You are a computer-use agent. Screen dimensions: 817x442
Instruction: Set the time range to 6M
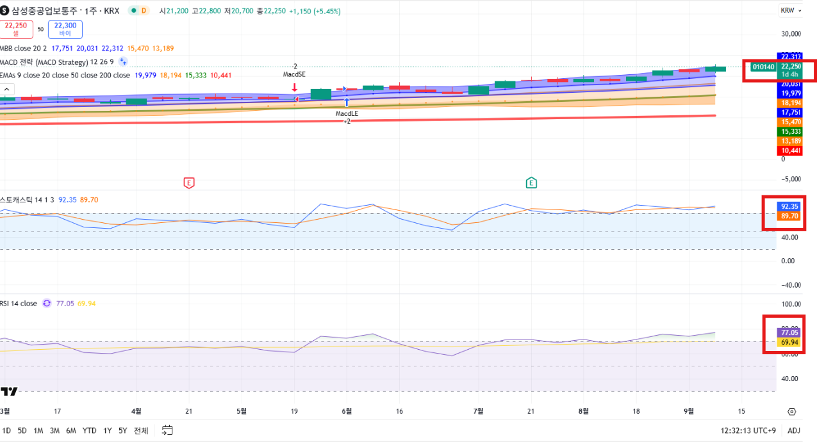[x=71, y=430]
